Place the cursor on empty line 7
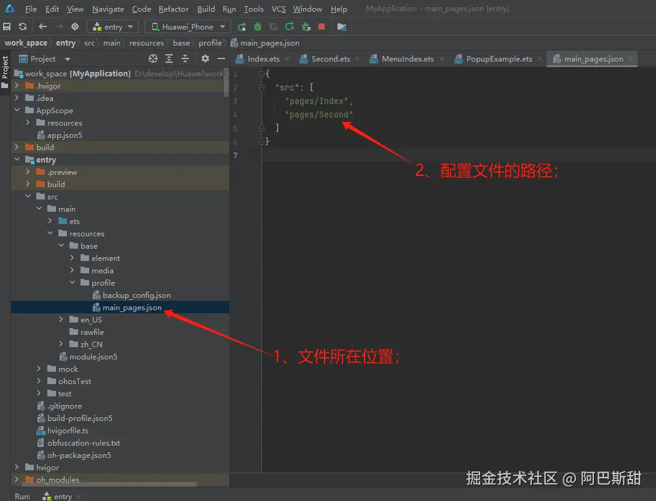Image resolution: width=656 pixels, height=501 pixels. 458,156
